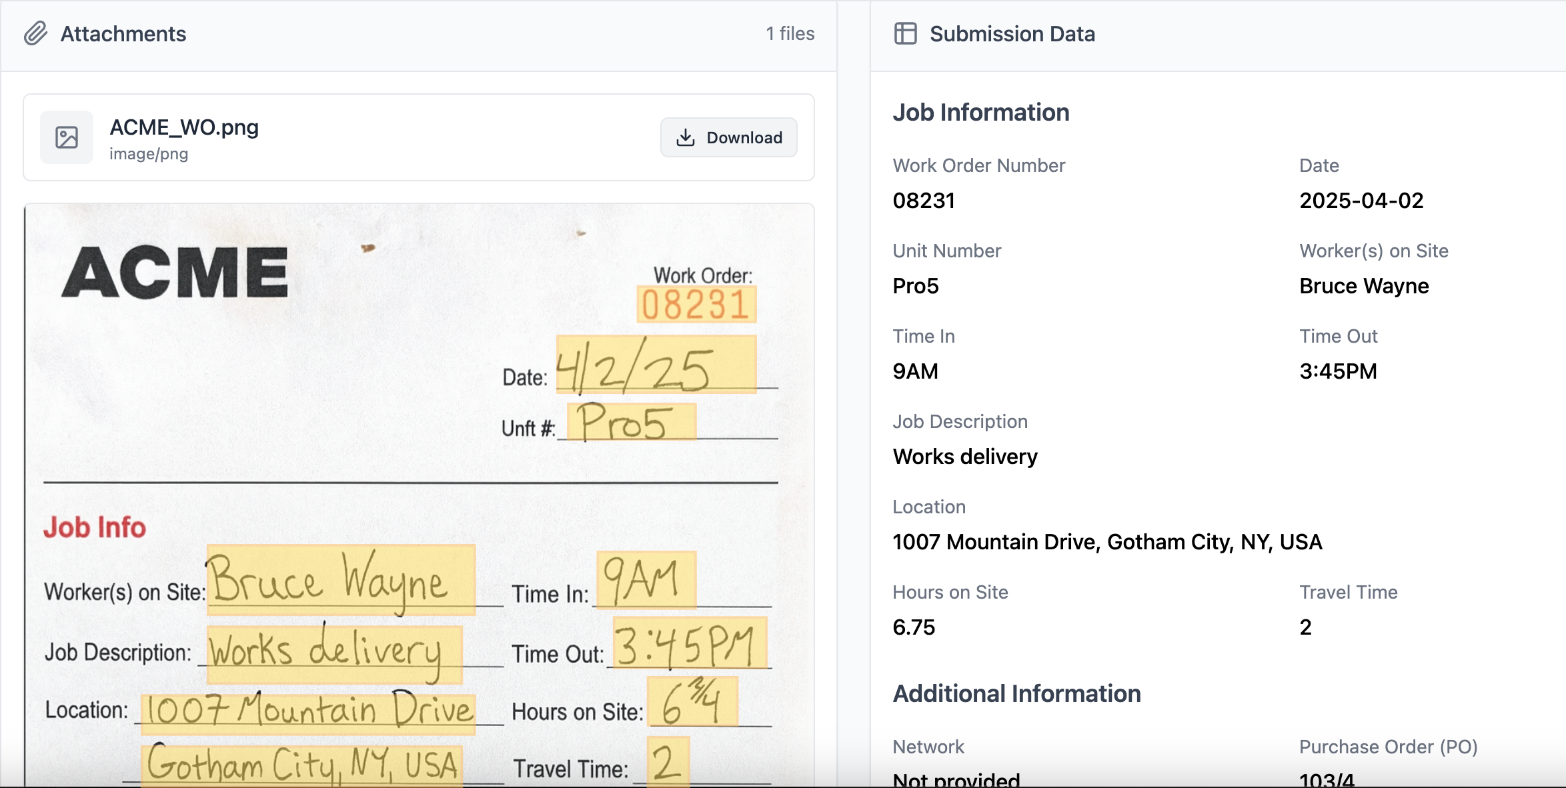Click the highlighted 6 3/4 hours field
The image size is (1566, 788).
click(x=692, y=701)
